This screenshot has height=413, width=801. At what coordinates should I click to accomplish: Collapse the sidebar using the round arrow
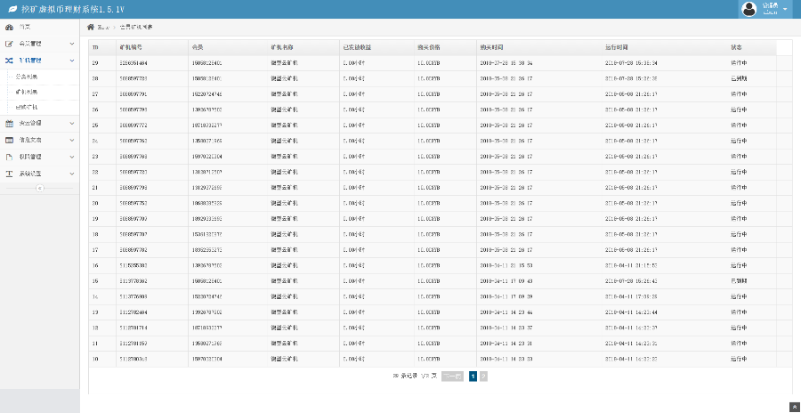(40, 188)
